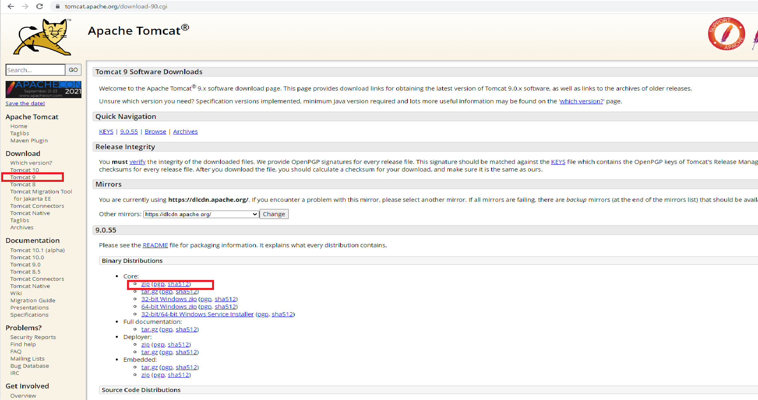Download Embedded tar.gz file

coord(149,367)
